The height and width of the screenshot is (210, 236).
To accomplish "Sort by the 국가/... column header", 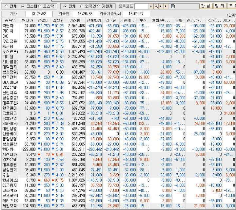I will point(214,20).
